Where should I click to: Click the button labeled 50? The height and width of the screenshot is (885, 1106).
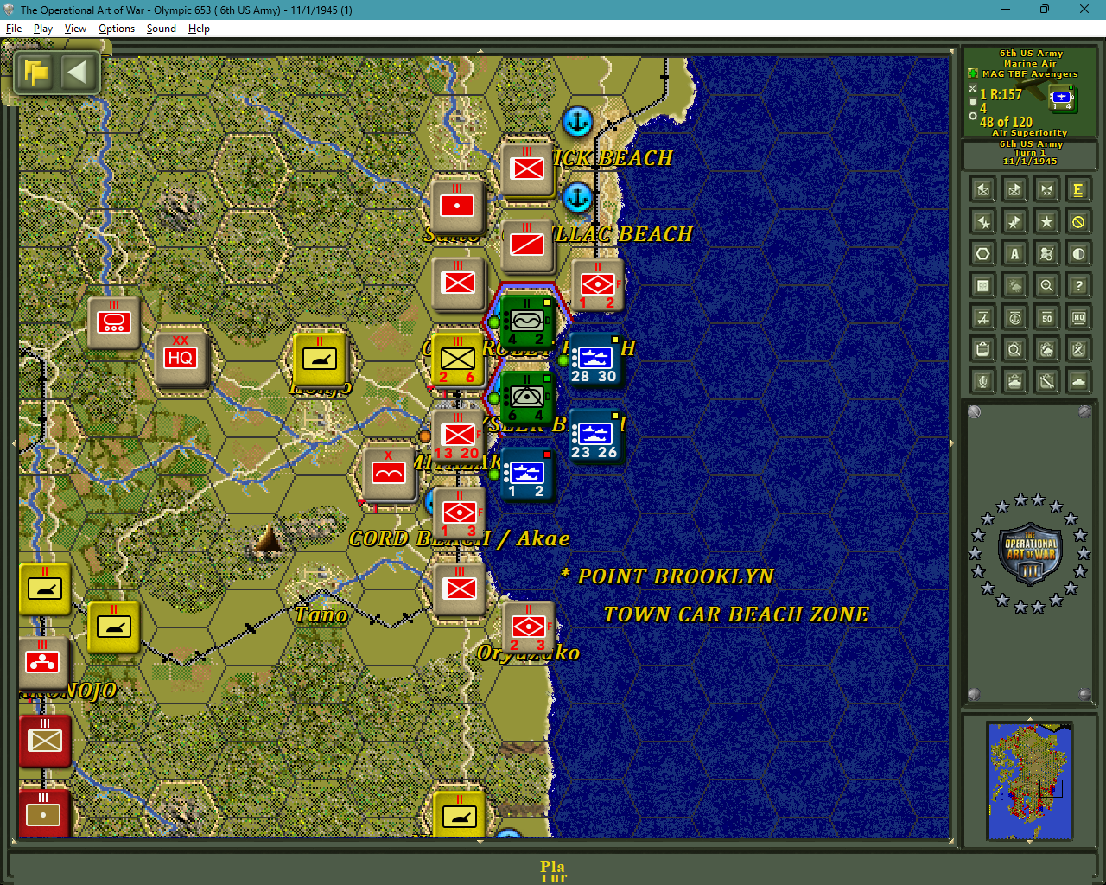point(1047,318)
